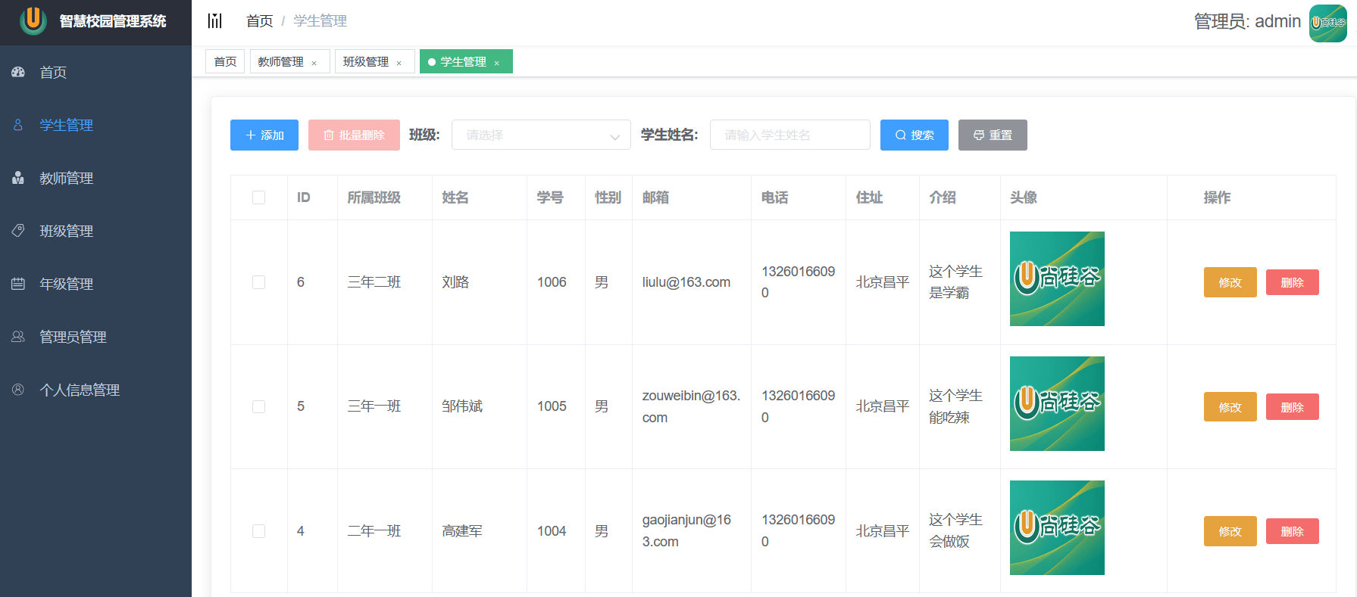
Task: Click the admin avatar at top right
Action: pyautogui.click(x=1328, y=23)
